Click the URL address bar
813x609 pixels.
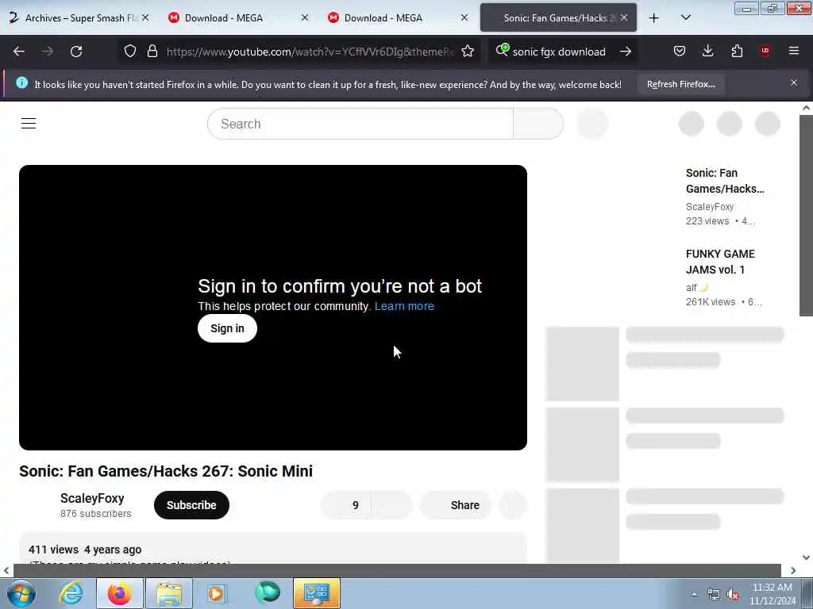coord(310,52)
